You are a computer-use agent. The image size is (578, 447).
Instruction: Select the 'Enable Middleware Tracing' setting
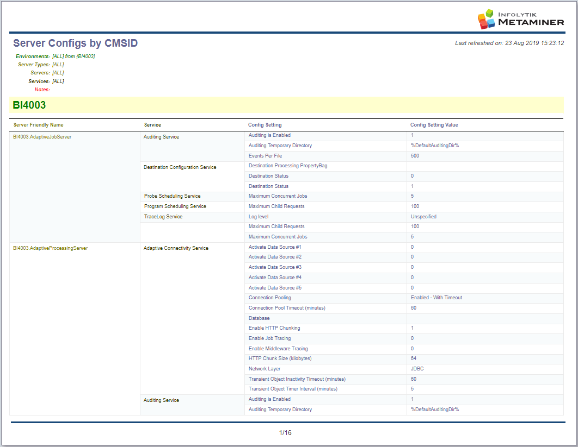tap(278, 349)
